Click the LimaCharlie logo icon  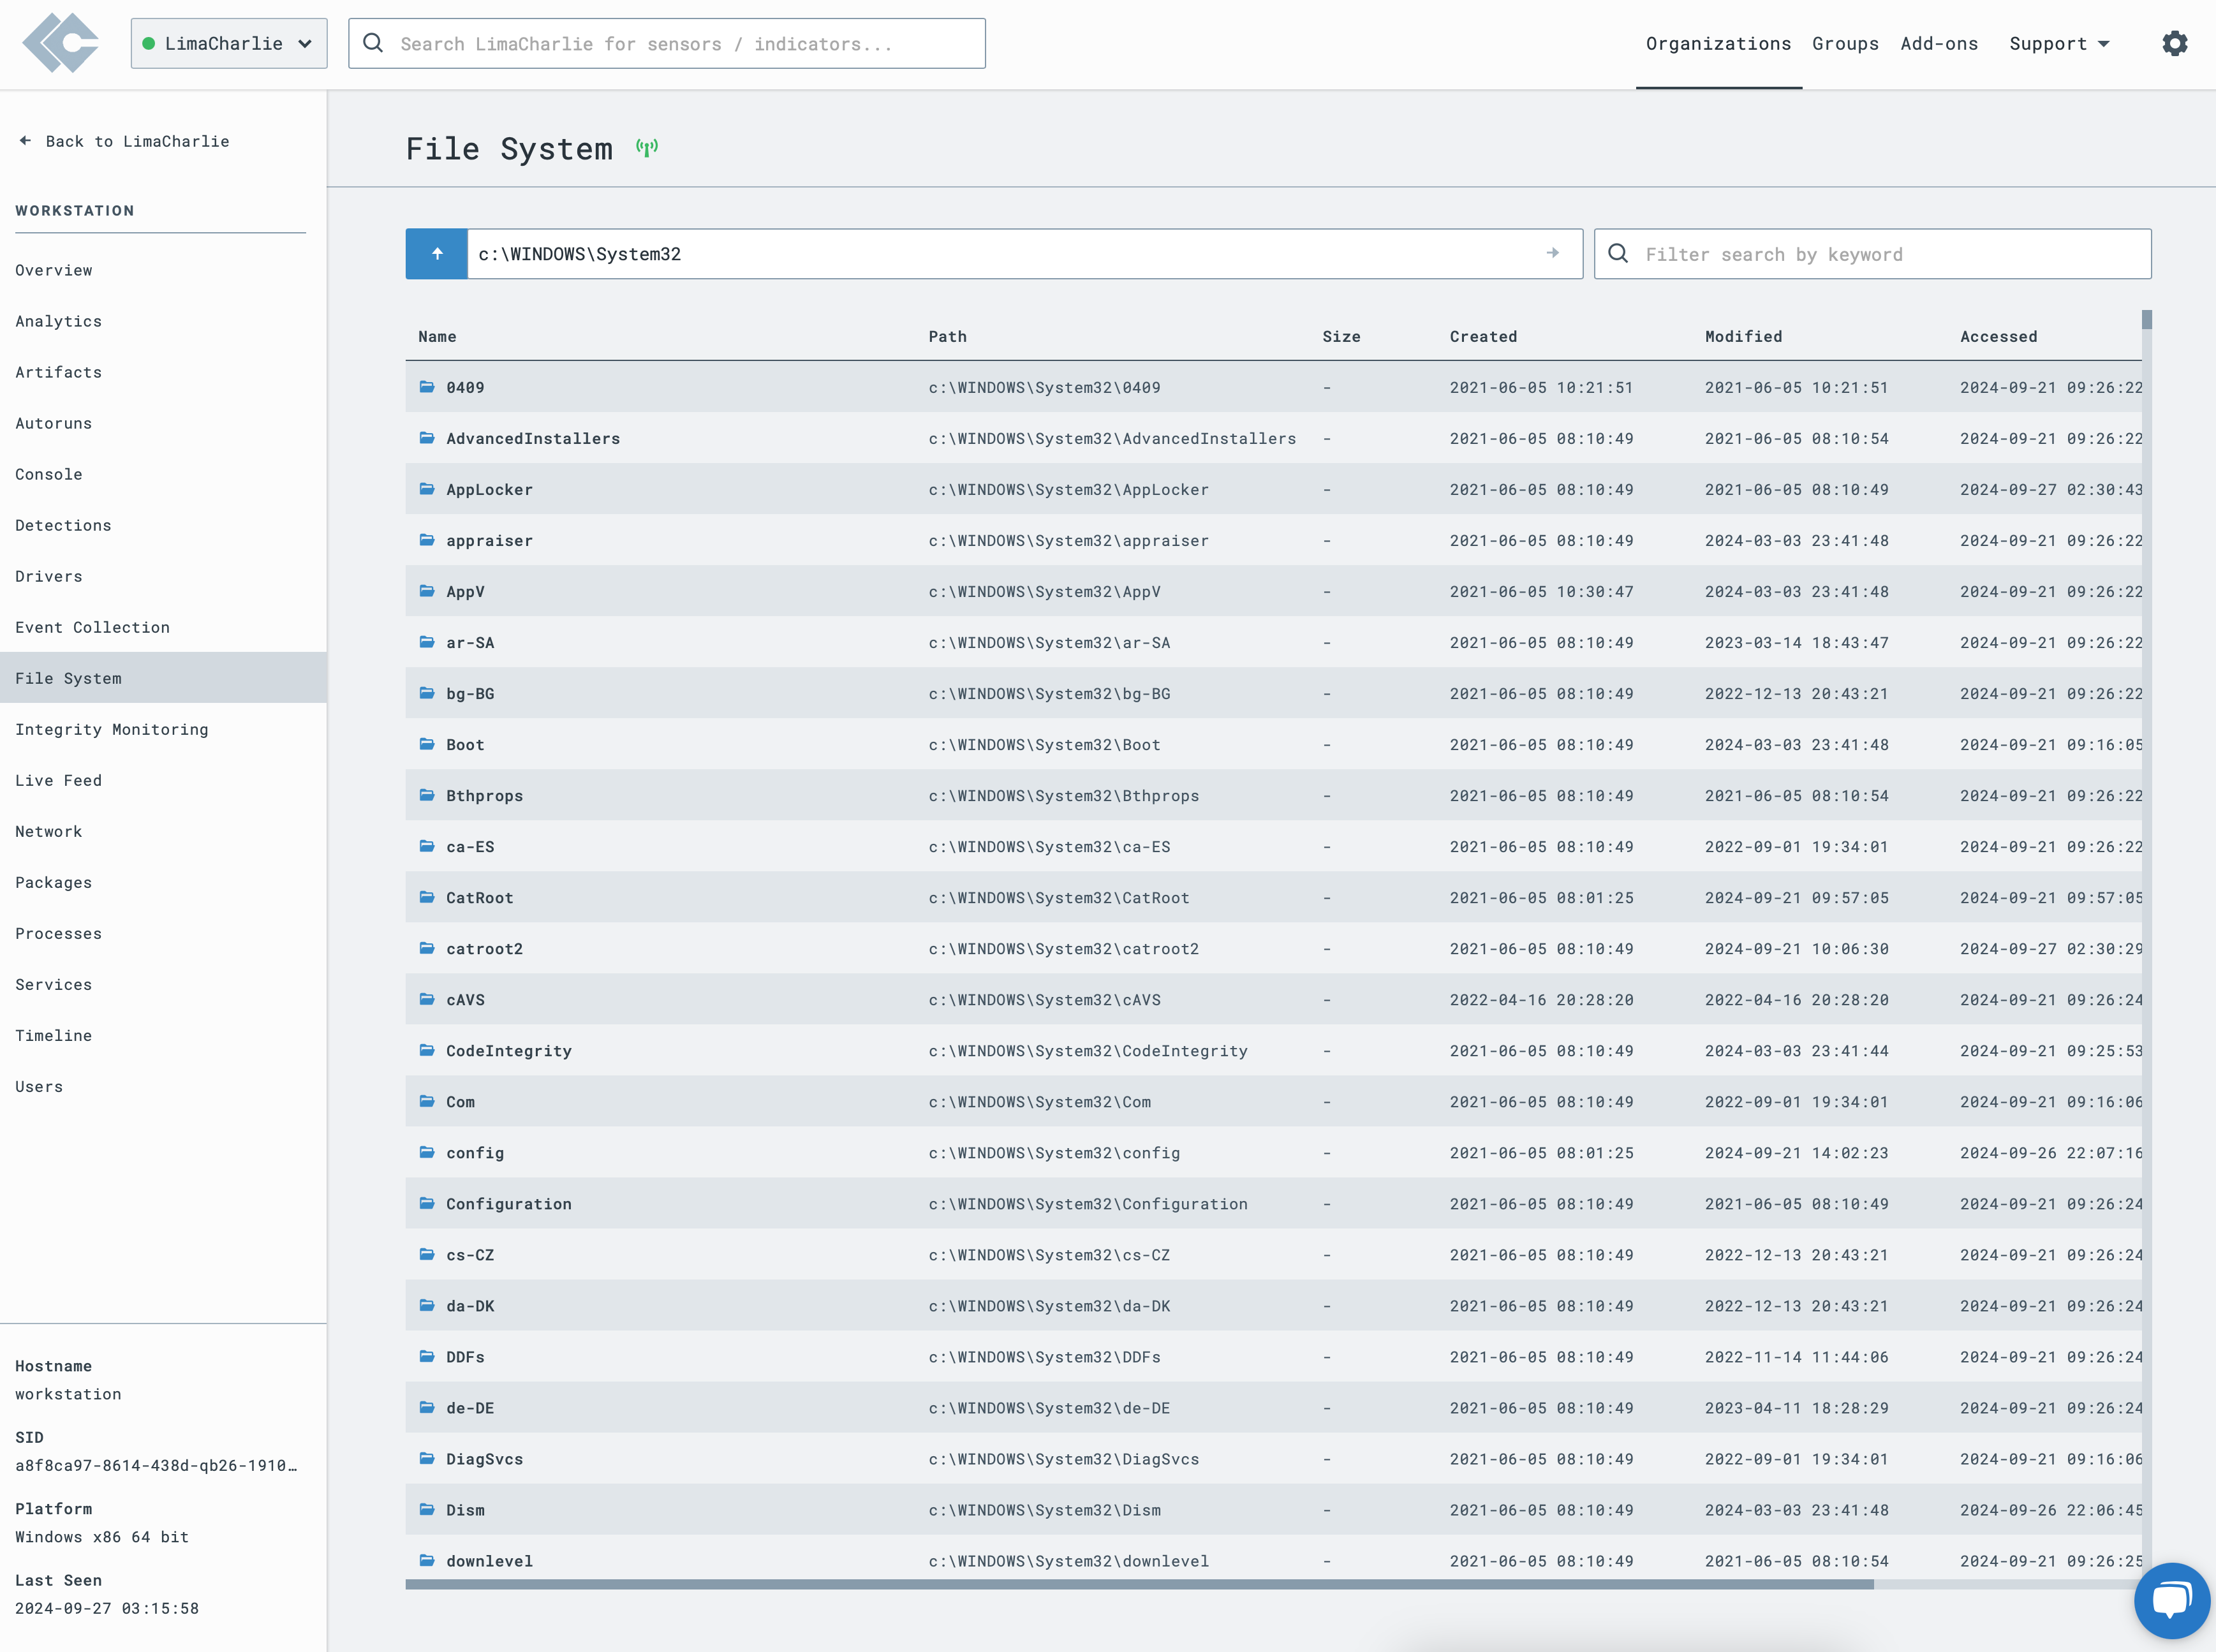pos(61,43)
